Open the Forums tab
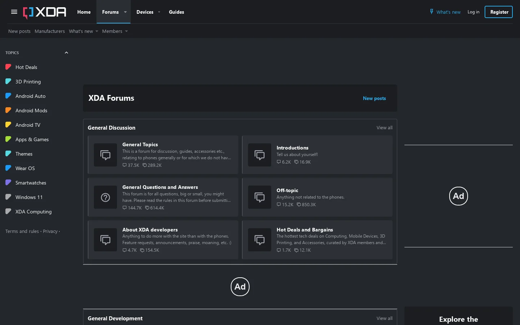The image size is (520, 325). (110, 12)
